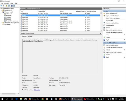
Task: Select the Telepítés log in the tree
Action: click(9, 17)
